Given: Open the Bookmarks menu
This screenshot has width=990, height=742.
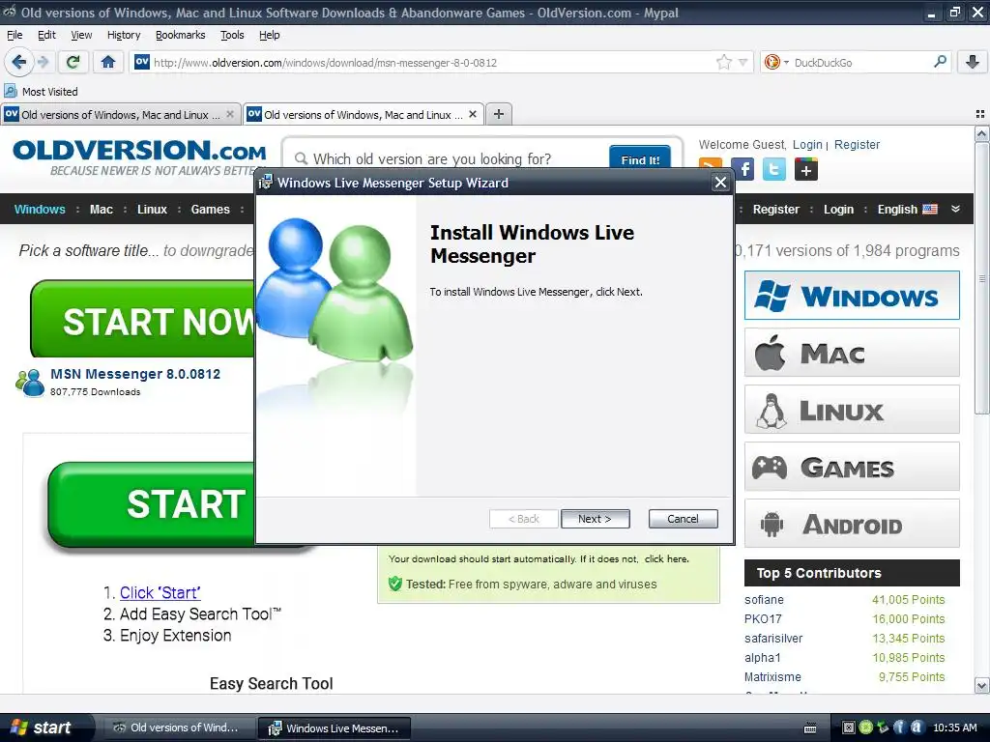Looking at the screenshot, I should (181, 35).
